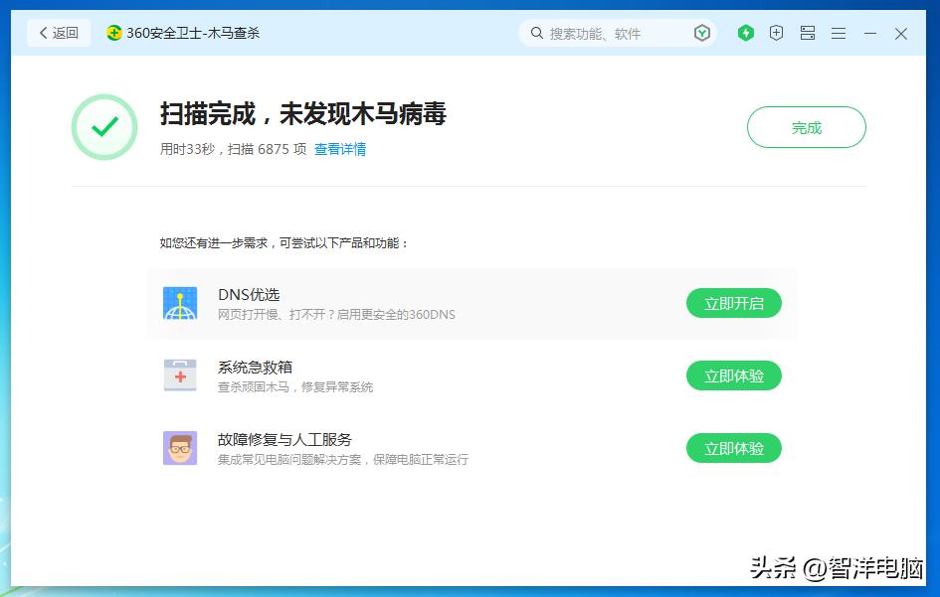Image resolution: width=940 pixels, height=597 pixels.
Task: Click the shield with plus icon
Action: [776, 33]
